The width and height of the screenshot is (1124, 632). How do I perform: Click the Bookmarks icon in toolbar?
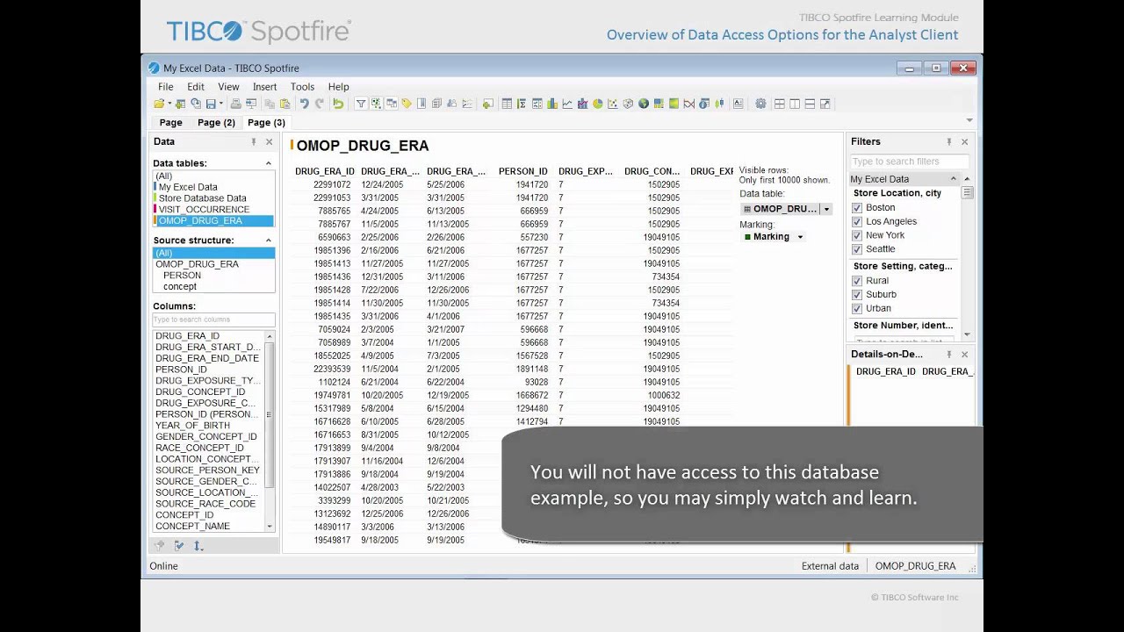coord(421,104)
